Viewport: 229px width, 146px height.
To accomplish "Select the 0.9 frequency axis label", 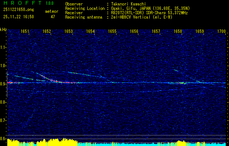I will pos(3,84).
